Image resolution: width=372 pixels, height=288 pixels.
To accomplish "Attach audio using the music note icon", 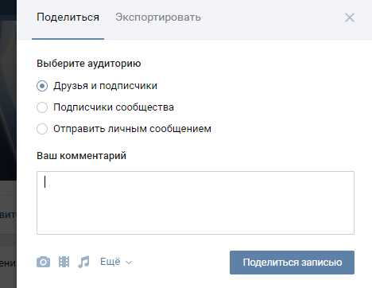I will click(83, 262).
